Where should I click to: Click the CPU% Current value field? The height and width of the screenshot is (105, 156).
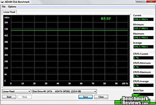[143, 58]
